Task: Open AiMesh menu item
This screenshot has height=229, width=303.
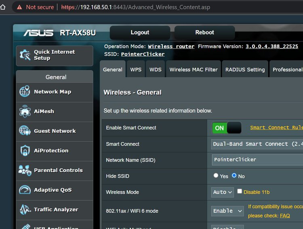Action: (55, 112)
